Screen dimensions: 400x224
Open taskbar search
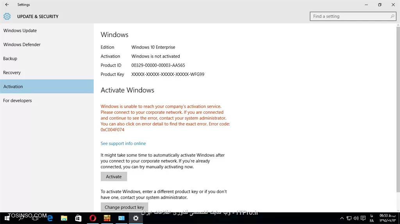pyautogui.click(x=21, y=218)
